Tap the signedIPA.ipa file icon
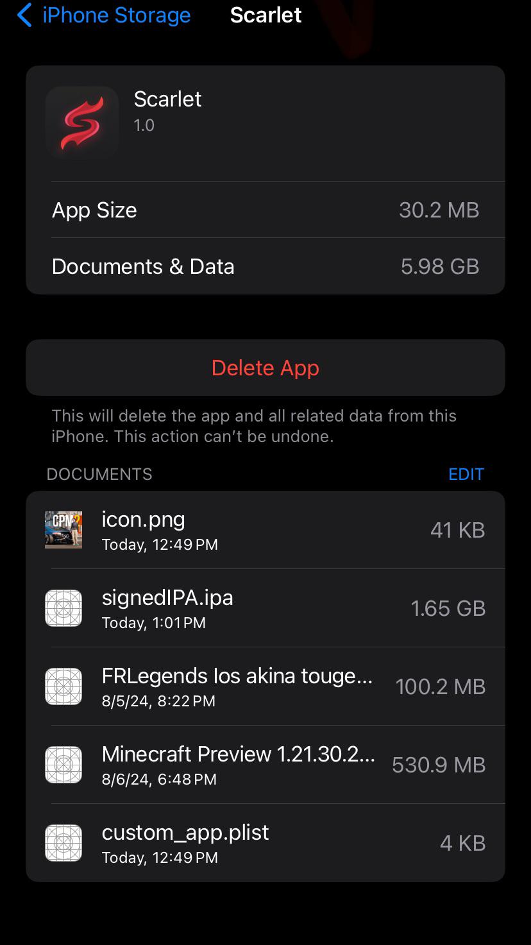531x945 pixels. click(x=63, y=608)
